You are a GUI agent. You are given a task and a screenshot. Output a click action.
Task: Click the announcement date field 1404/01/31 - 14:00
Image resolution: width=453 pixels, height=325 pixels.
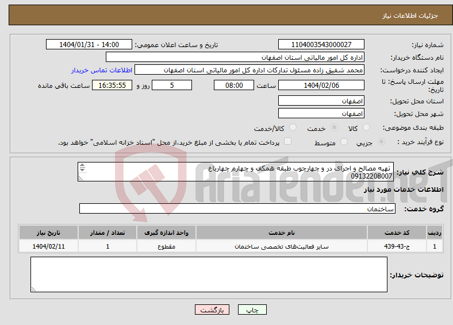click(89, 44)
